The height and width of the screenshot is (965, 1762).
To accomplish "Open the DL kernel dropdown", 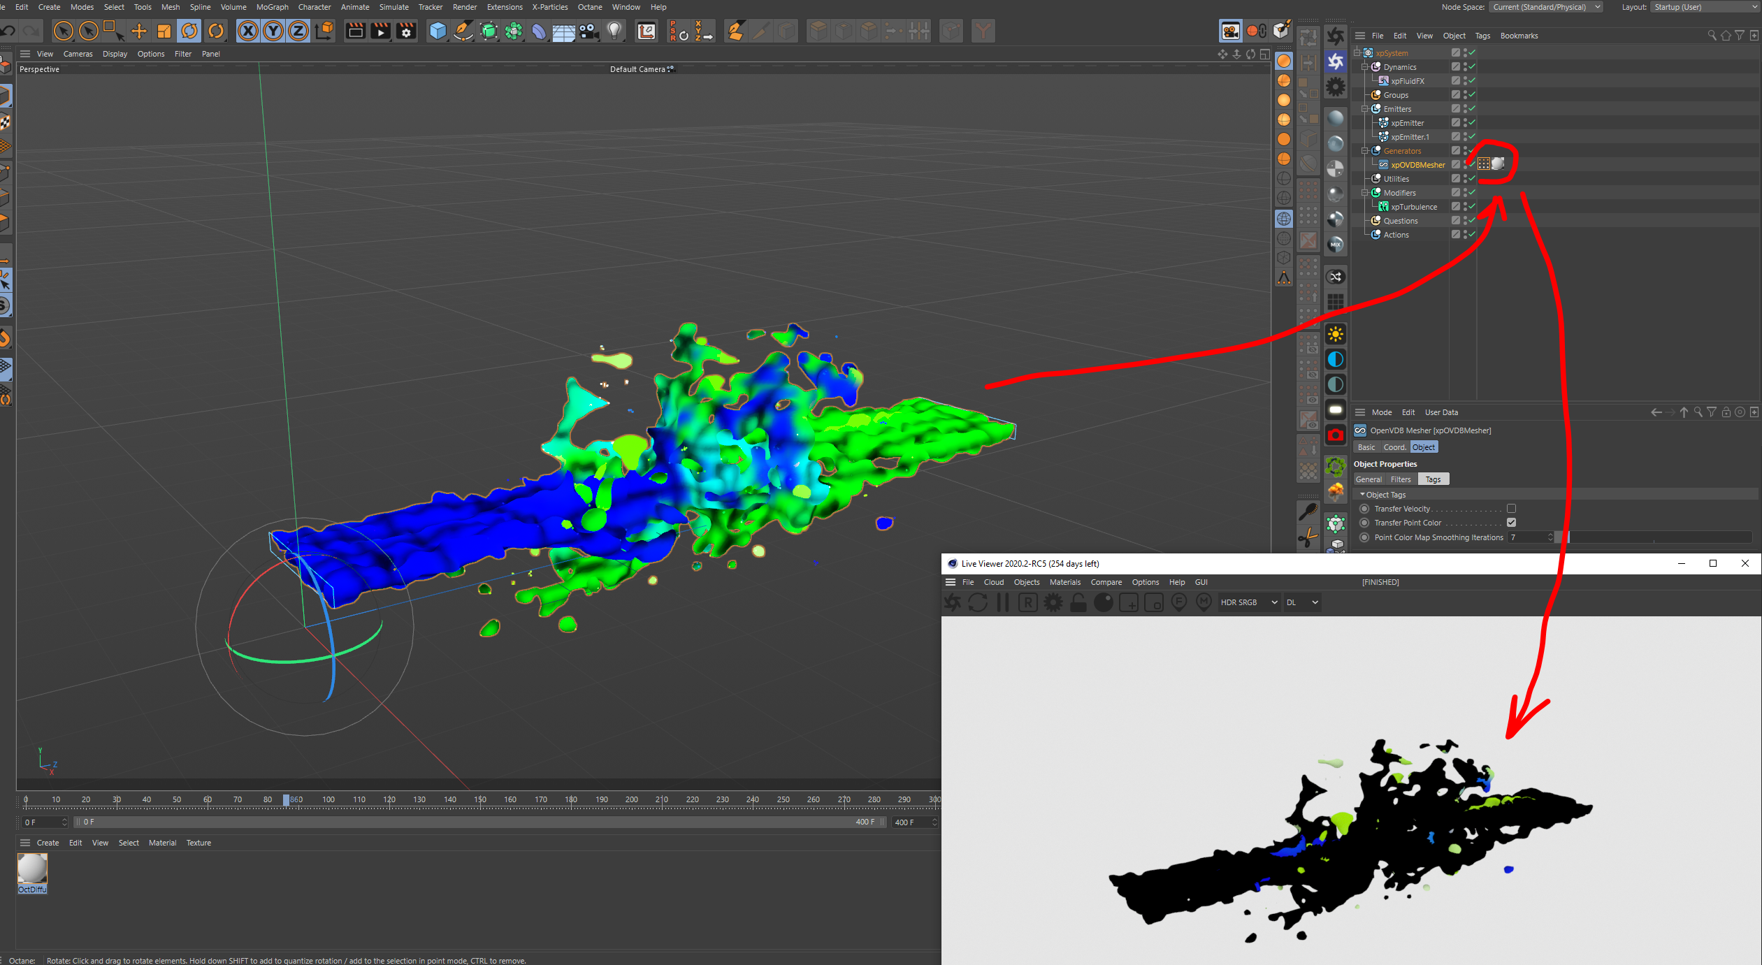I will (1302, 602).
